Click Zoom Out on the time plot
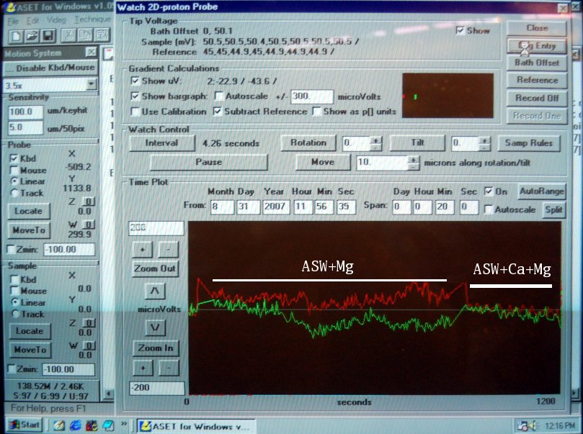583x434 pixels. point(155,268)
